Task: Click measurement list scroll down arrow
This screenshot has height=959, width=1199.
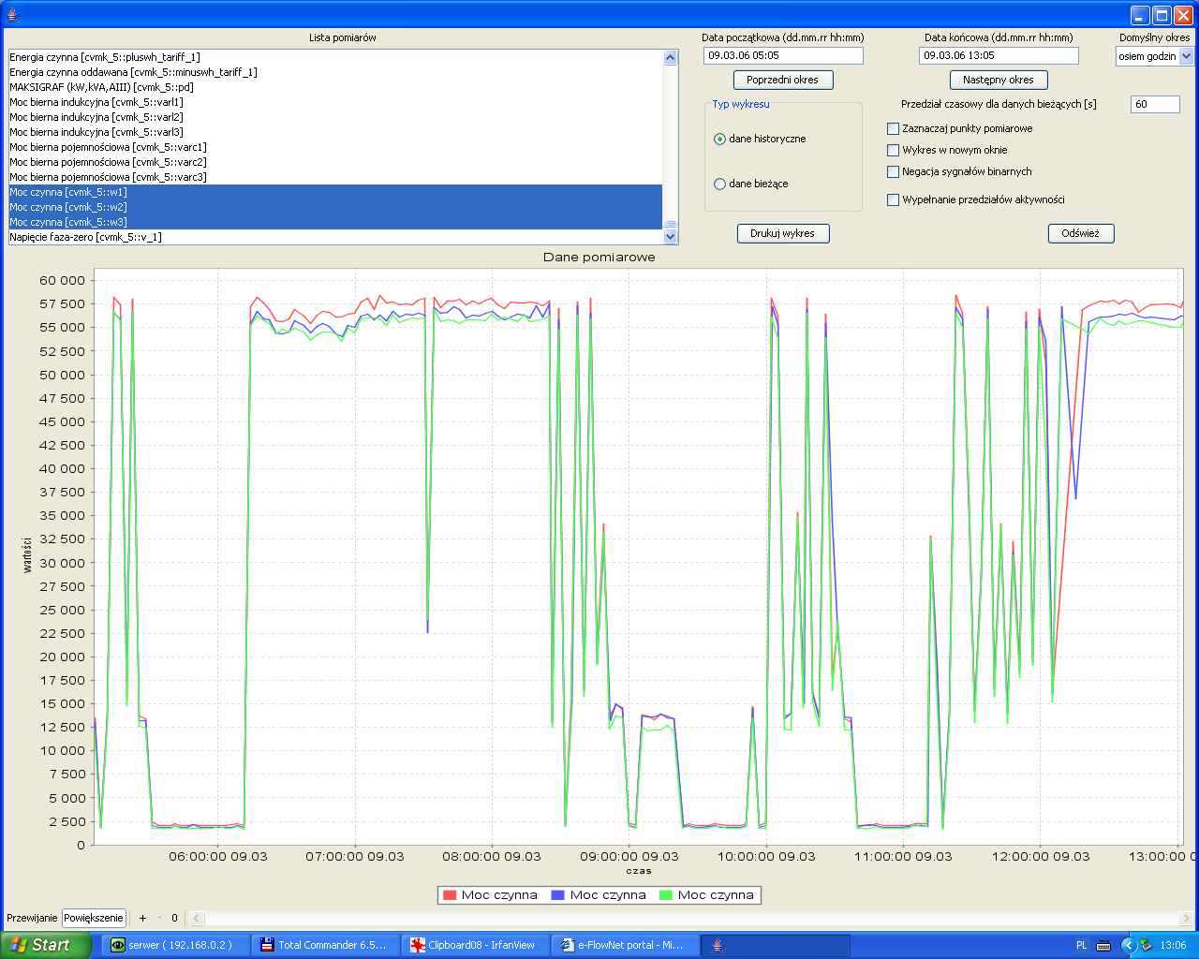Action: tap(670, 237)
